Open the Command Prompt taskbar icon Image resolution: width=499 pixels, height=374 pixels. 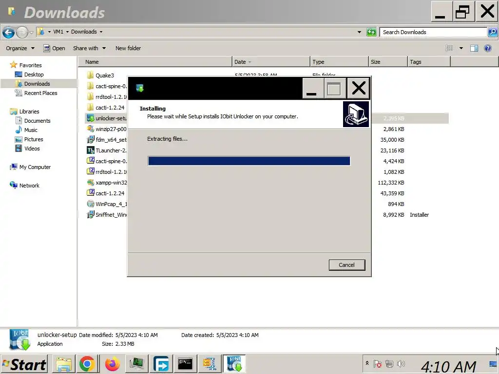coord(185,364)
